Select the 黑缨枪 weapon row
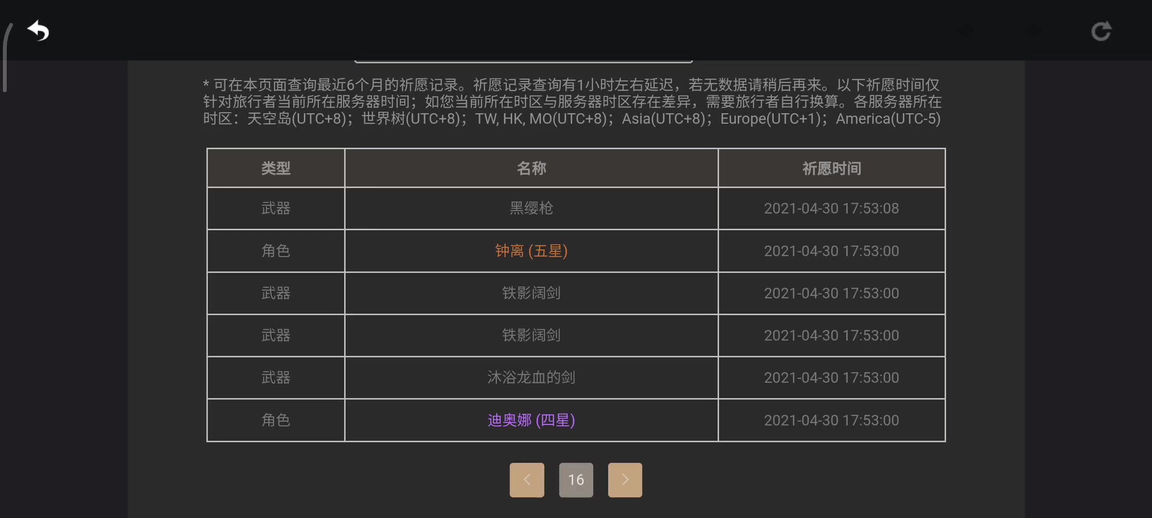The width and height of the screenshot is (1152, 518). pyautogui.click(x=576, y=208)
